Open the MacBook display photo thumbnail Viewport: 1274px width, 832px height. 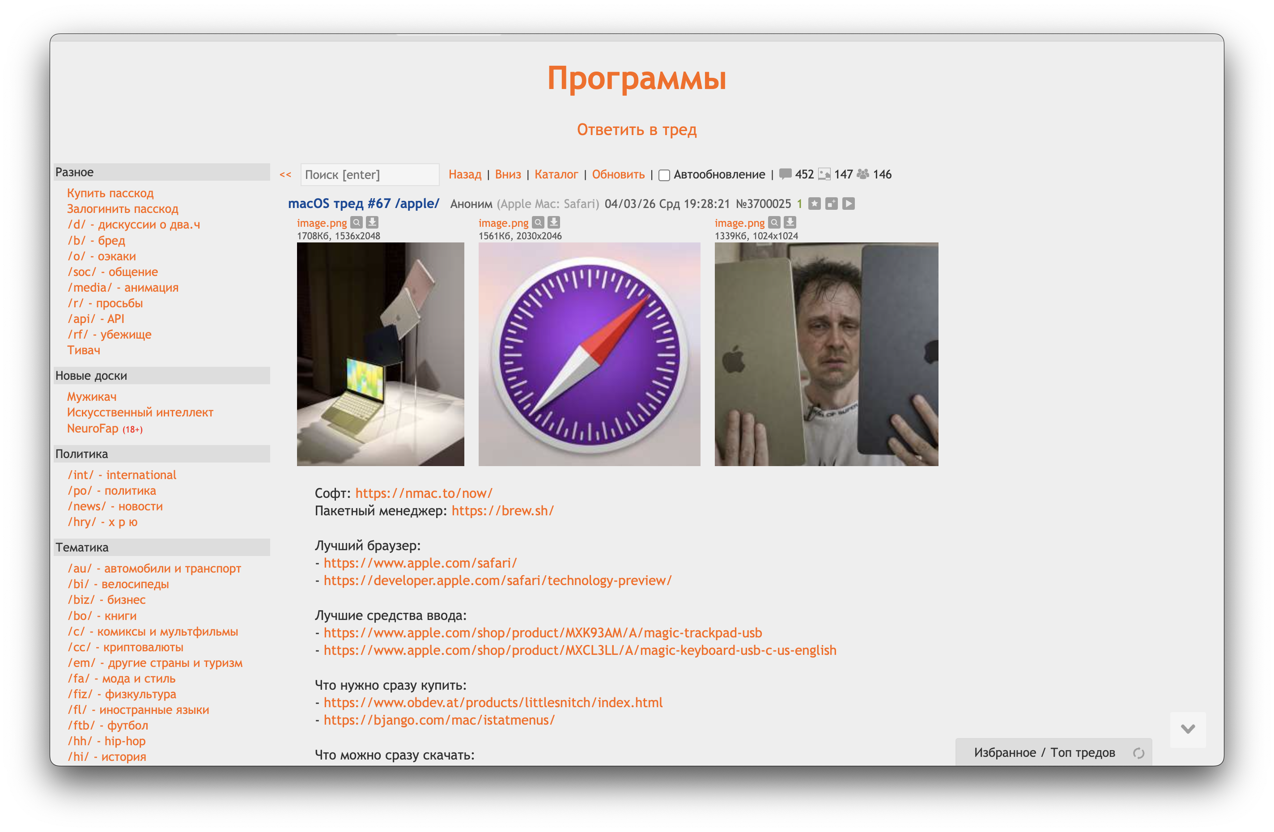click(x=381, y=354)
